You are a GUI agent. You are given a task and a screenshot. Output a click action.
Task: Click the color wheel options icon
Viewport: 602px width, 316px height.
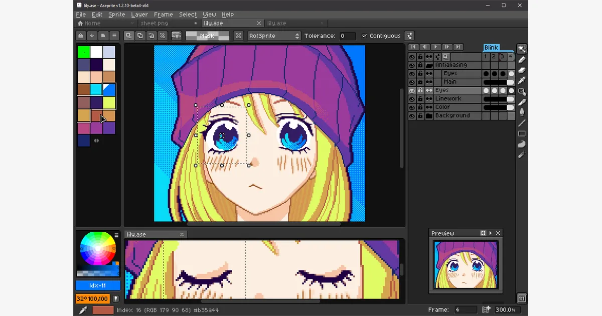(x=116, y=235)
